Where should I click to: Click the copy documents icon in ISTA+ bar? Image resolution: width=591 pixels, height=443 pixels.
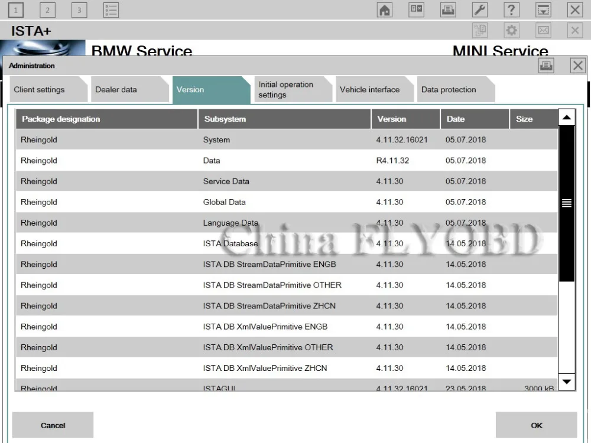(x=480, y=30)
